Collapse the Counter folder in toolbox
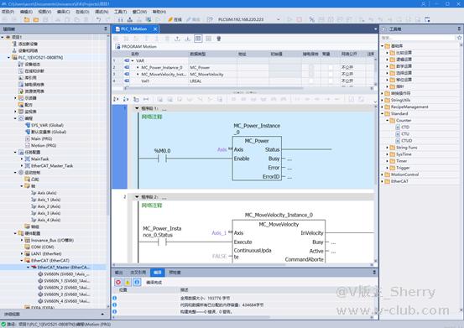The height and width of the screenshot is (328, 464). (x=387, y=120)
